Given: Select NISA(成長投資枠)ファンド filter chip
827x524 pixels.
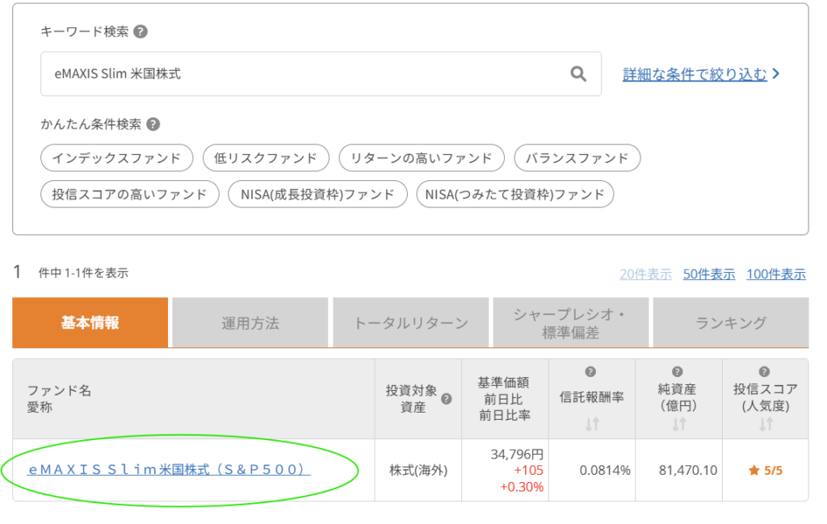Looking at the screenshot, I should 317,194.
